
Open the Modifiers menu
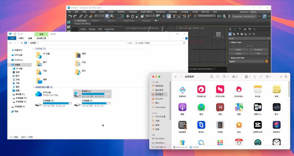point(121,12)
